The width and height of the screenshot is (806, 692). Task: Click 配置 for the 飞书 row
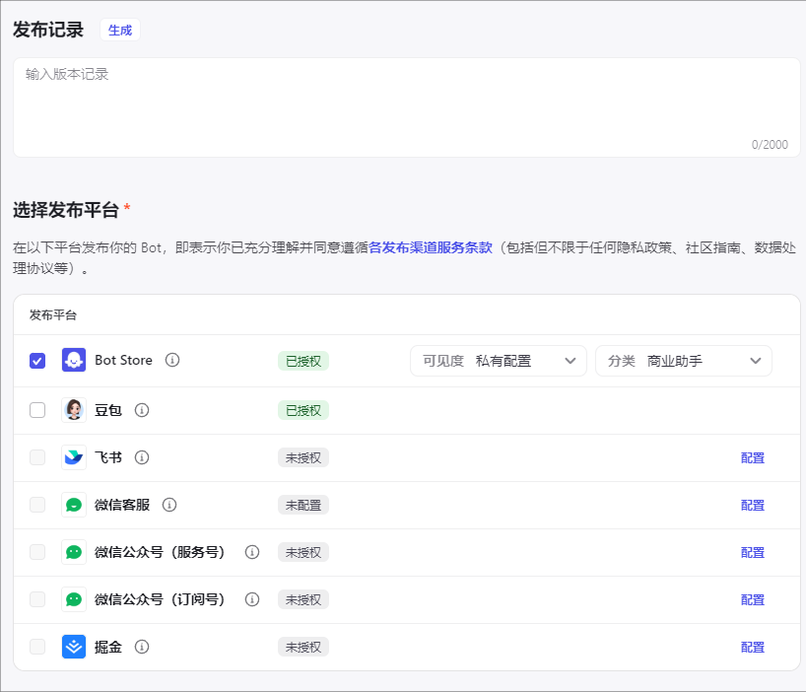point(753,457)
